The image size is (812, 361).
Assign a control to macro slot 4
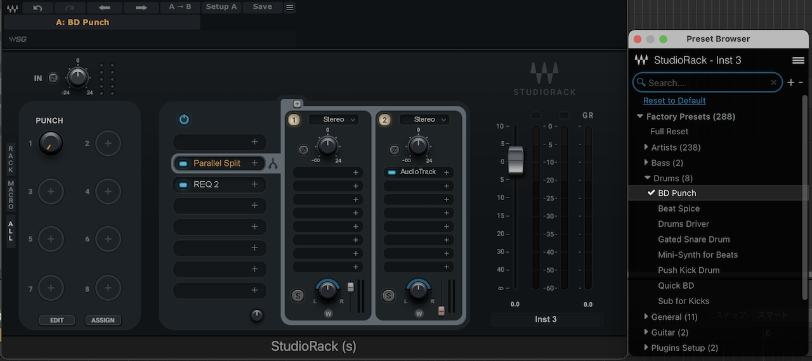coord(108,191)
